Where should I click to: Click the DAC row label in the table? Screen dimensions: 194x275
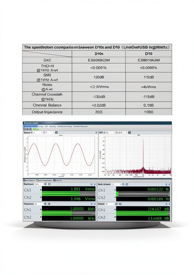47,60
